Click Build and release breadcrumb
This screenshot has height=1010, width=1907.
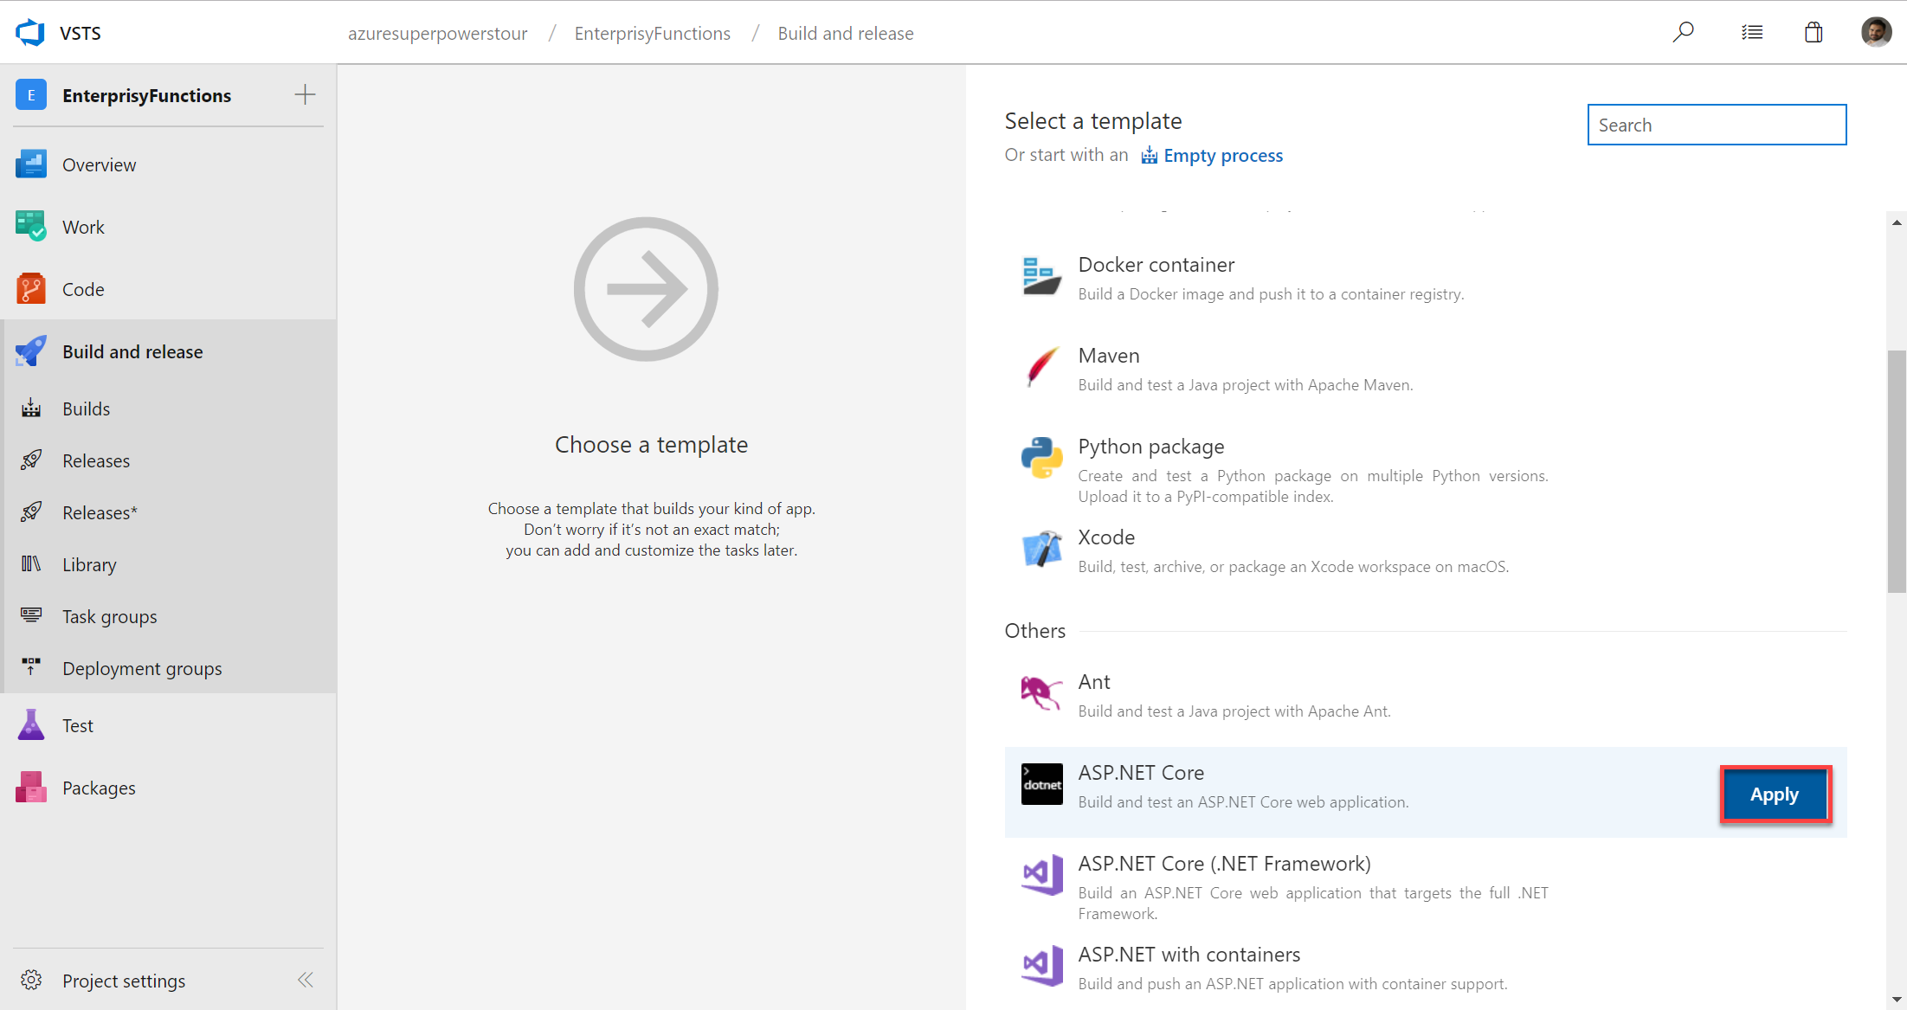pos(846,33)
